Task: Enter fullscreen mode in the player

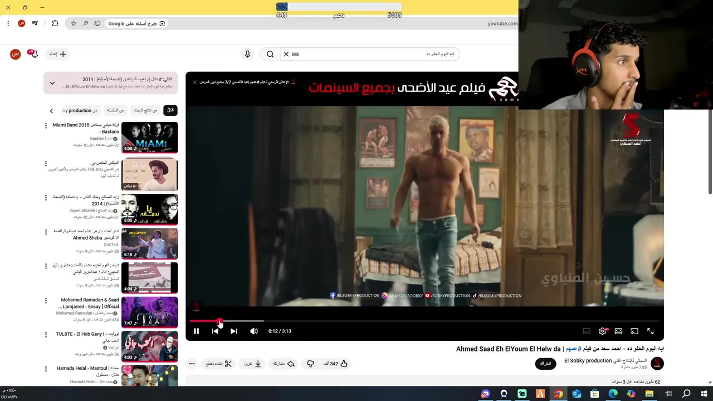Action: [650, 331]
